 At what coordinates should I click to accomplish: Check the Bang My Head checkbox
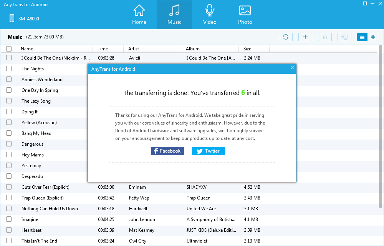click(9, 133)
